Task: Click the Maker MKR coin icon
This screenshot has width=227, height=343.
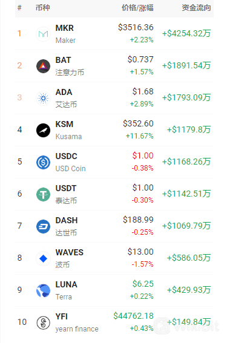Action: [x=43, y=34]
